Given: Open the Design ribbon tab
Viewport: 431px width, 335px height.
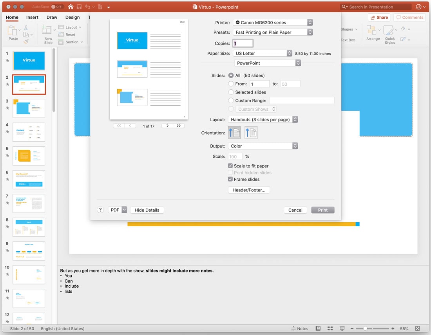Looking at the screenshot, I should [72, 17].
